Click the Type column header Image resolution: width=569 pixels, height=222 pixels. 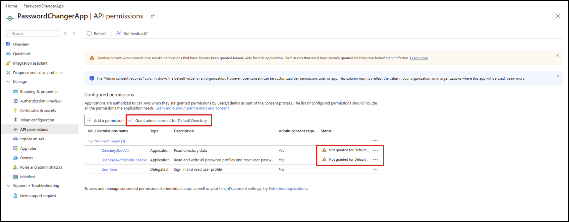(x=154, y=131)
